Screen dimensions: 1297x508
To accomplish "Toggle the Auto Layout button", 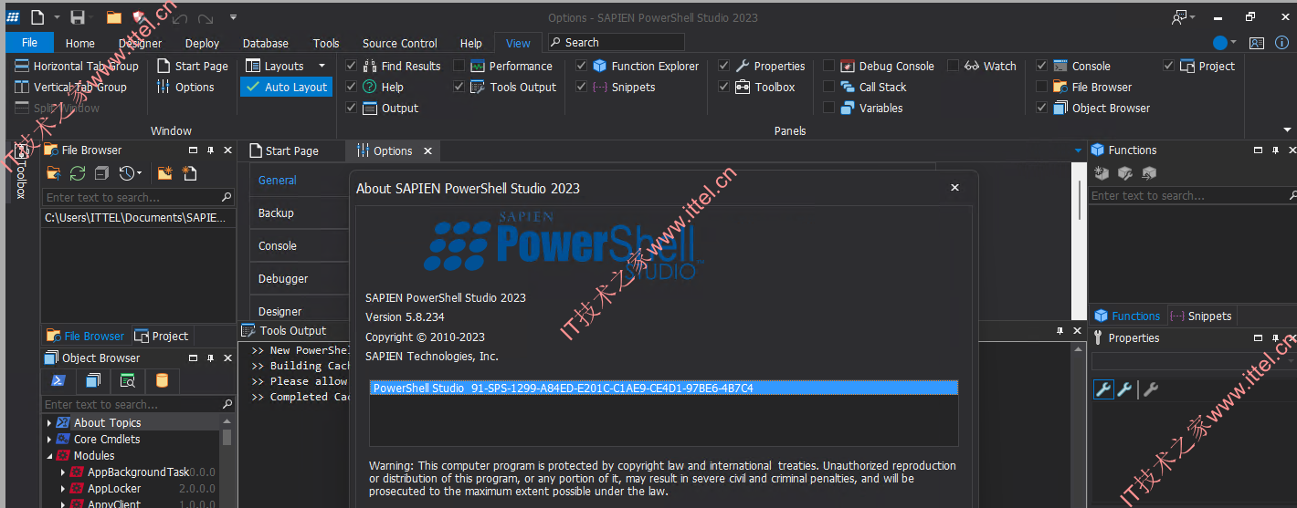I will (x=287, y=87).
